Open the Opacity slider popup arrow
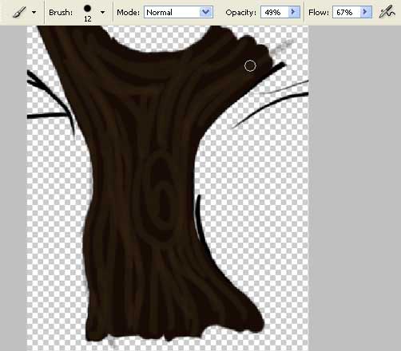The image size is (401, 351). [x=294, y=12]
